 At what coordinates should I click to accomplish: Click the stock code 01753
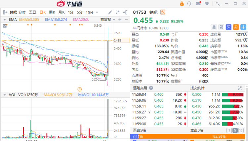point(140,12)
